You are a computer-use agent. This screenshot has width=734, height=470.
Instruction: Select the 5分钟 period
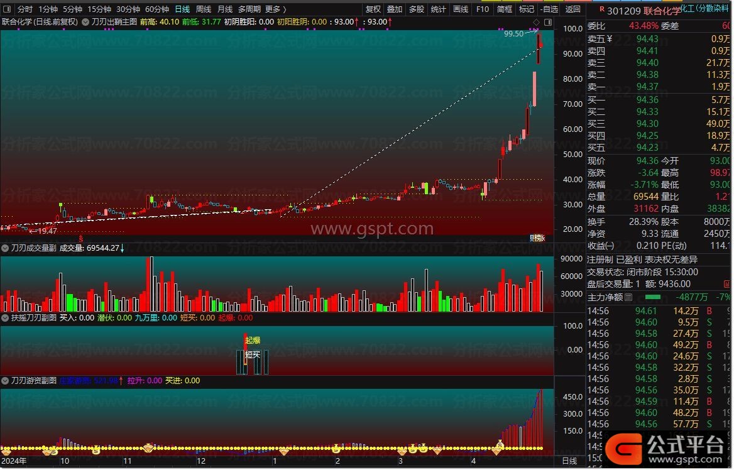click(72, 9)
